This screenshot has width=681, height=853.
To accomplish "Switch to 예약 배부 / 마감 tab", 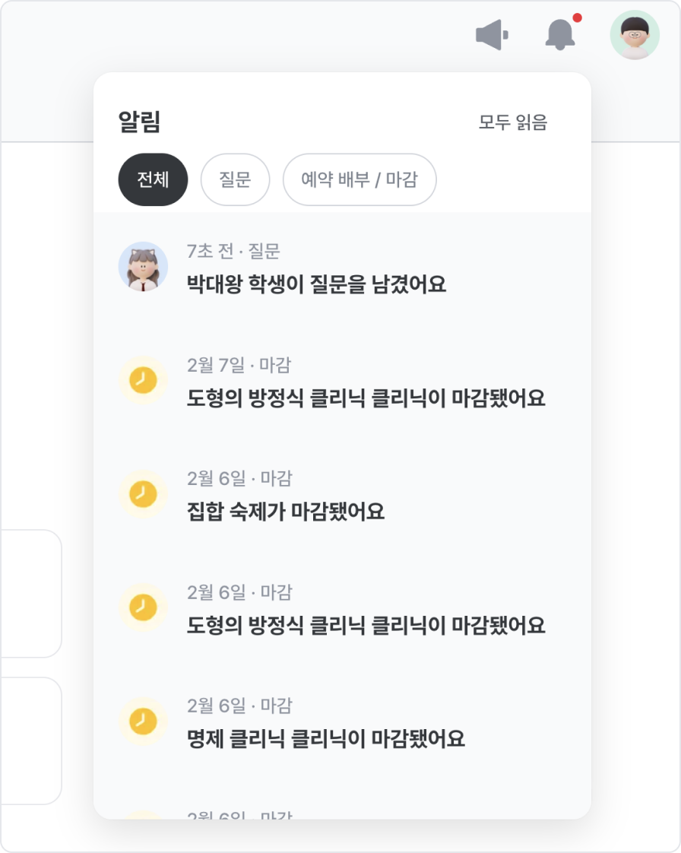I will [x=360, y=179].
